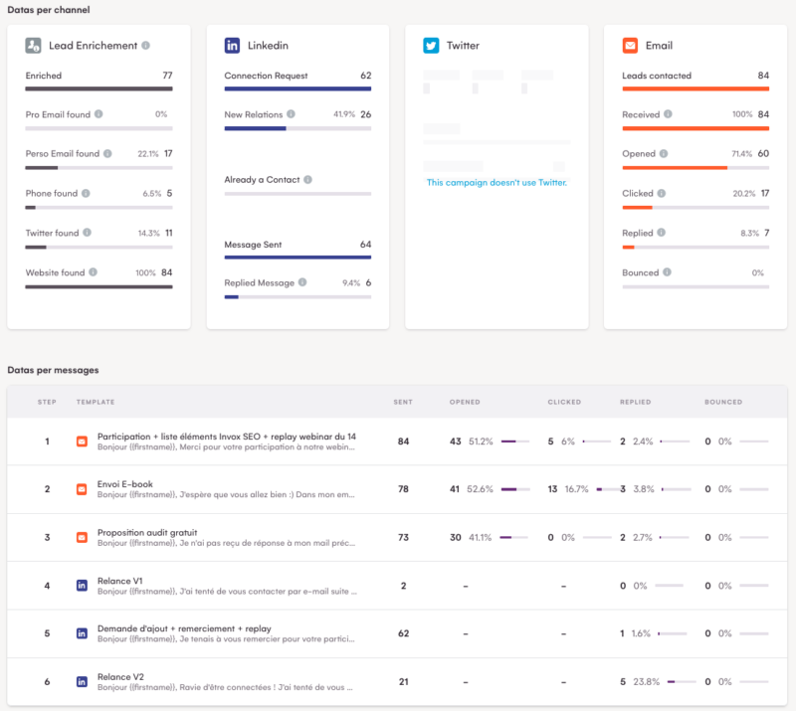Screen dimensions: 796x711
Task: Click the OPENED column header
Action: tap(465, 402)
